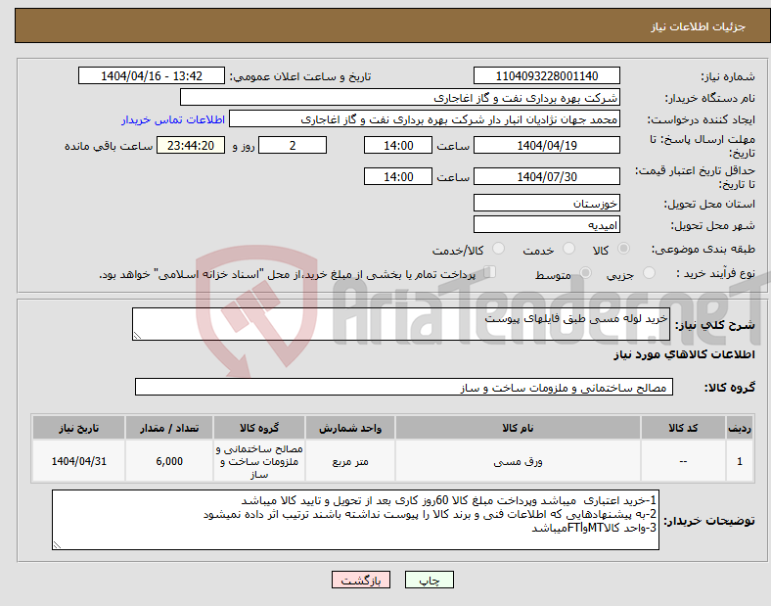The height and width of the screenshot is (606, 771).
Task: Click the بازگشت (back) button
Action: [x=361, y=580]
